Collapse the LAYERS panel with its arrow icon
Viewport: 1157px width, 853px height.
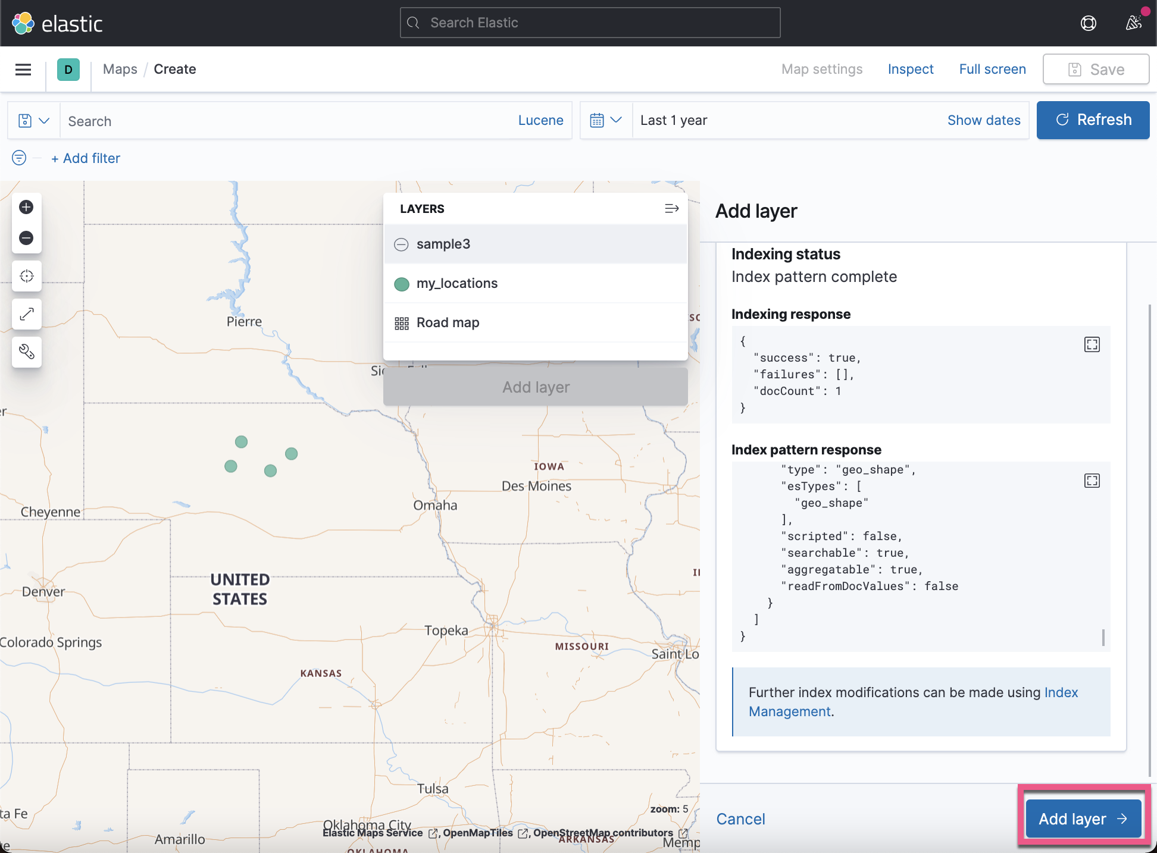tap(671, 208)
